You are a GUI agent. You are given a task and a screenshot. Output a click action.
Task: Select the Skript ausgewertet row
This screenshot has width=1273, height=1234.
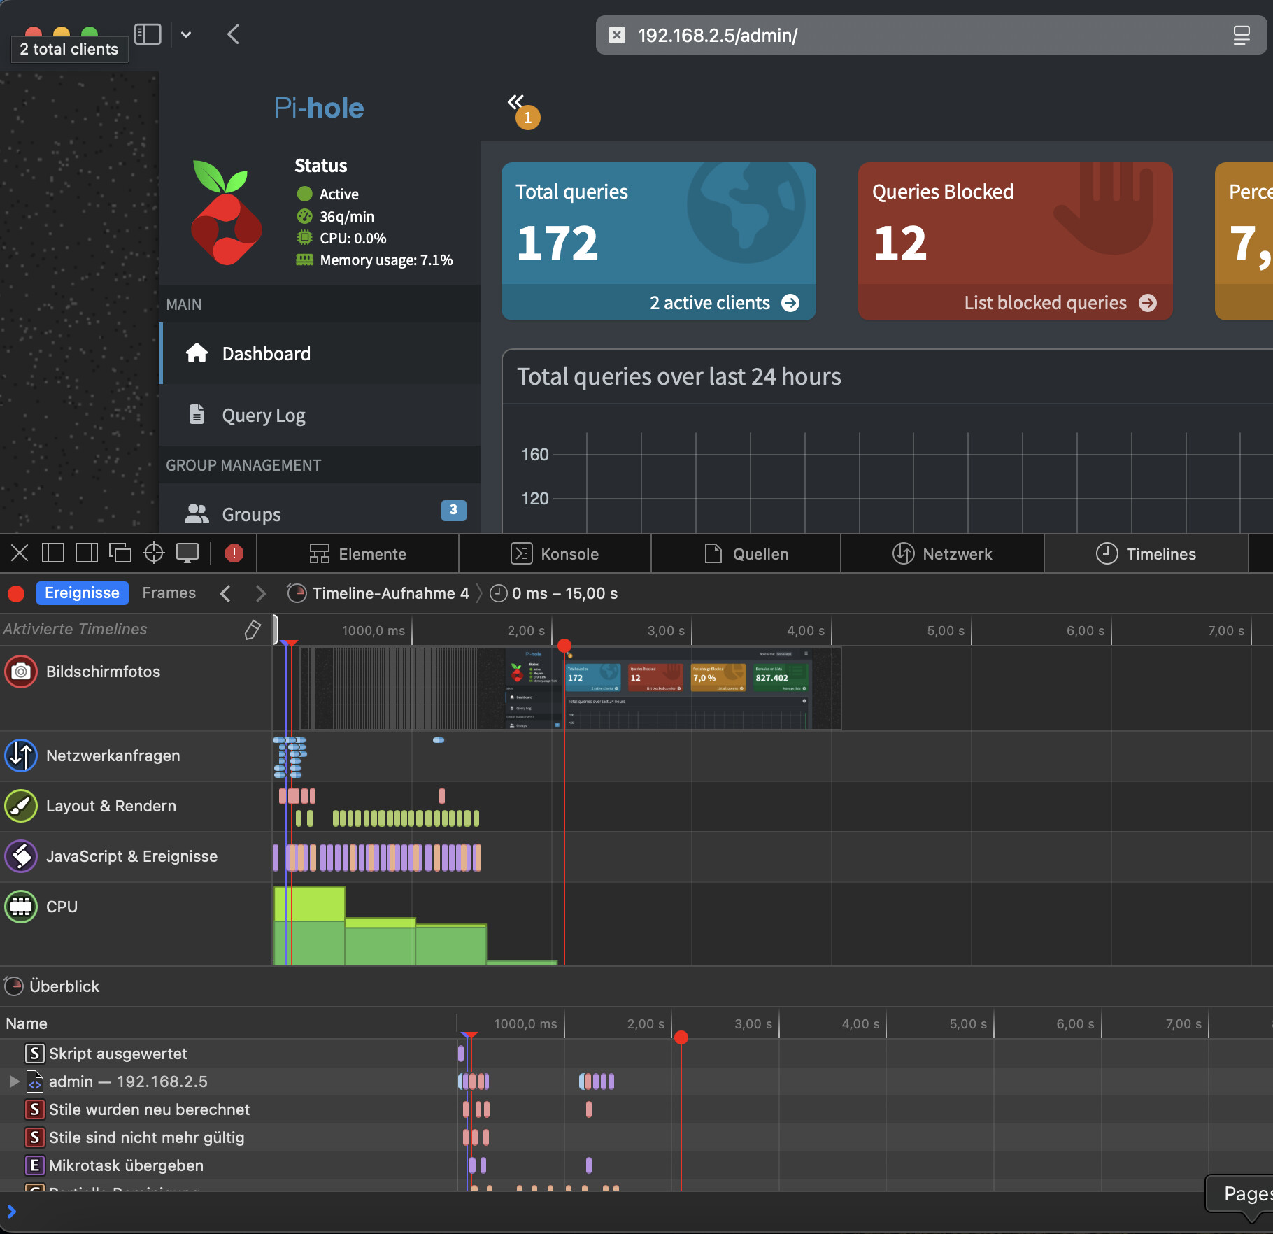(228, 1054)
